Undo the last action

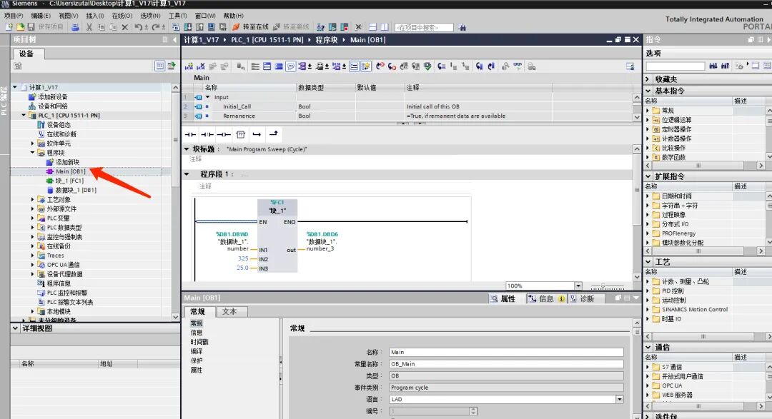click(x=138, y=27)
